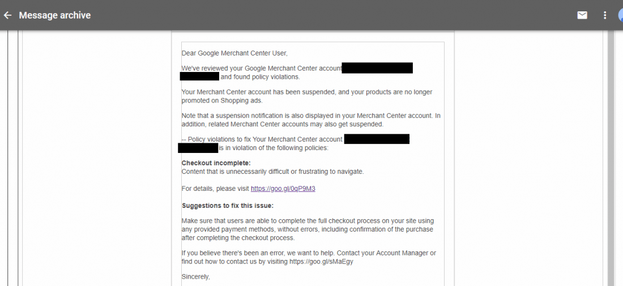
Task: Open the goo.gl/0qP9M3 details link
Action: point(283,189)
